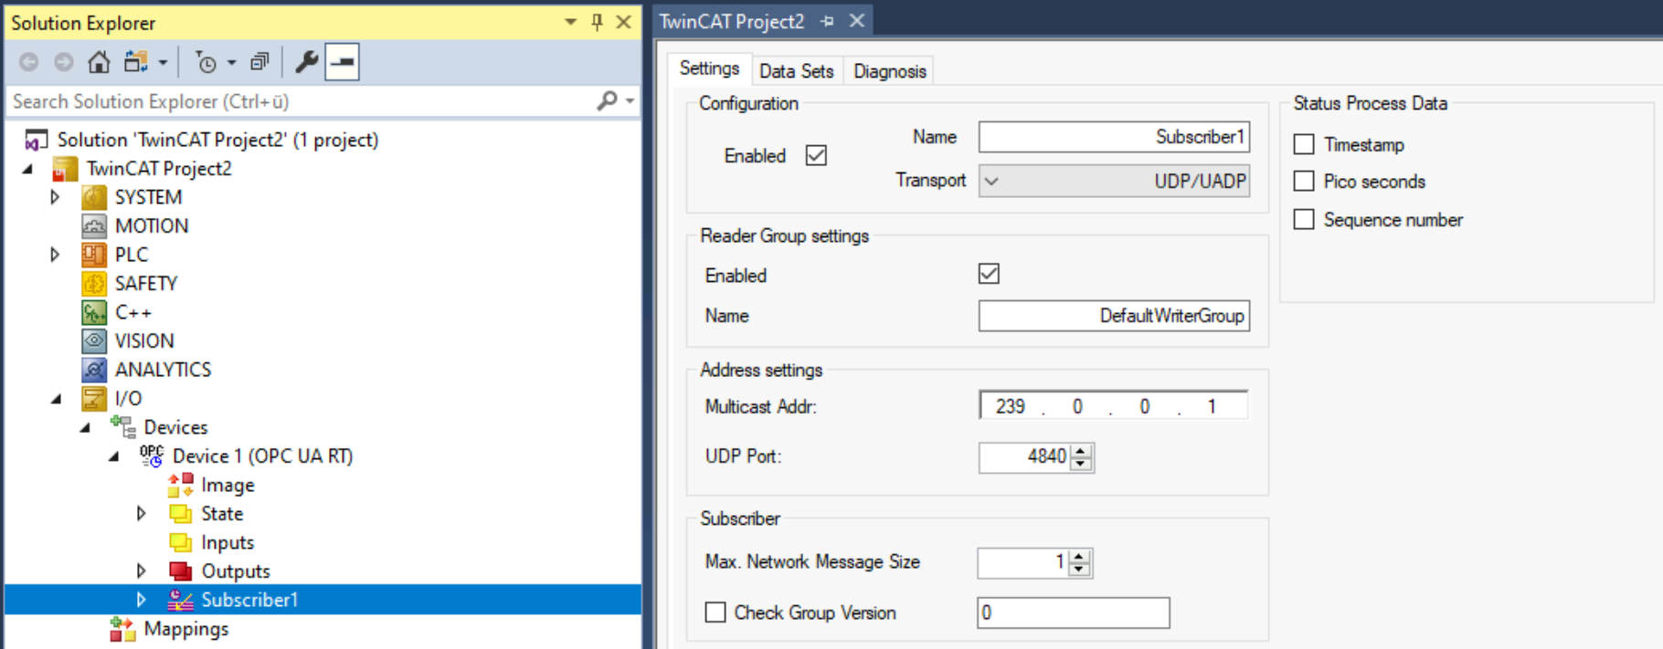Go forward in Solution Explorer
The image size is (1663, 649).
click(x=63, y=62)
